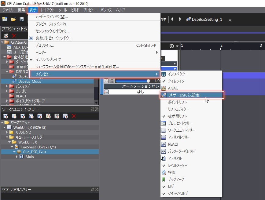This screenshot has width=265, height=200.
Task: Open the DspBusSetting_1 dropdown arrow
Action: pos(230,20)
